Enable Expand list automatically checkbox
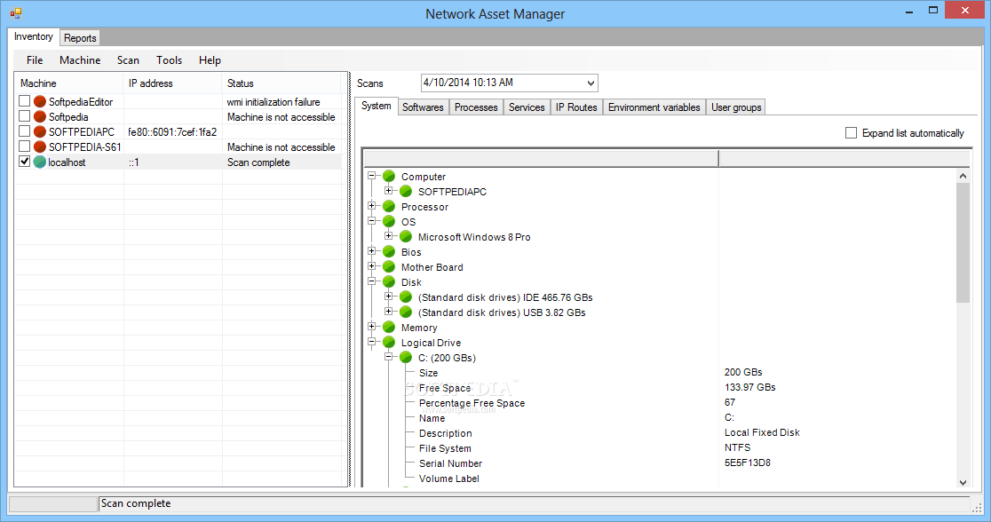Image resolution: width=991 pixels, height=522 pixels. pyautogui.click(x=851, y=132)
